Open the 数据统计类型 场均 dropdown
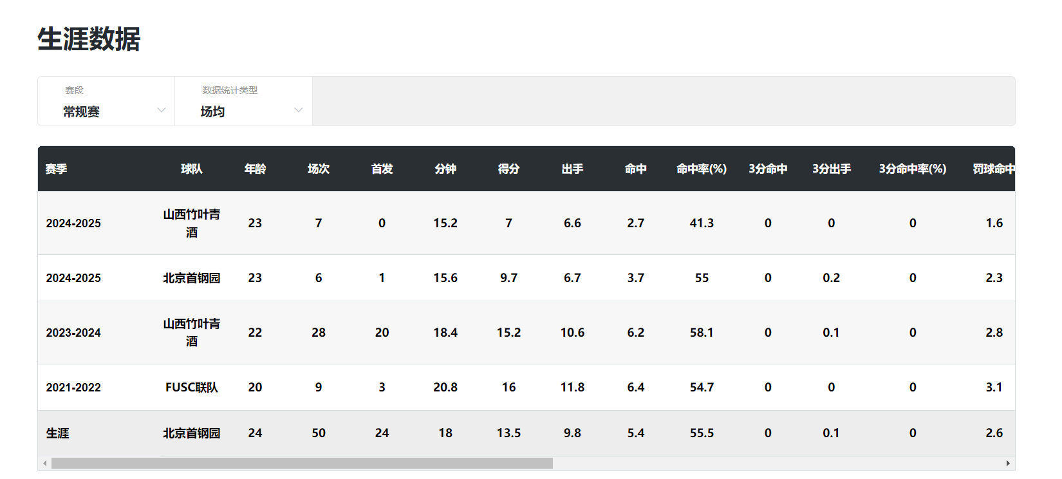The image size is (1062, 479). [x=243, y=111]
